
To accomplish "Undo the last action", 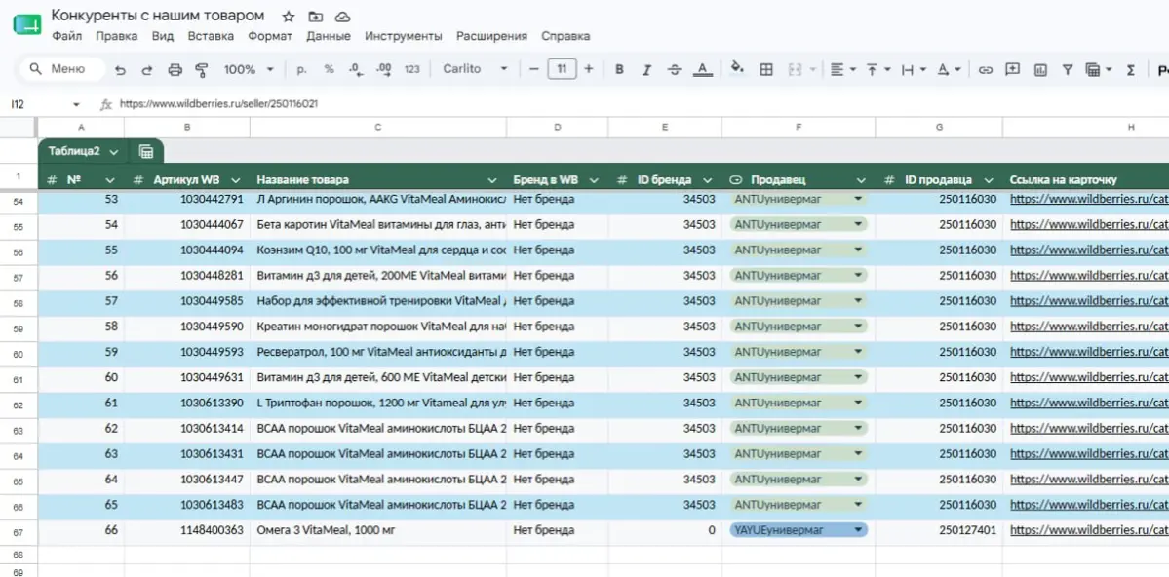I will coord(120,69).
